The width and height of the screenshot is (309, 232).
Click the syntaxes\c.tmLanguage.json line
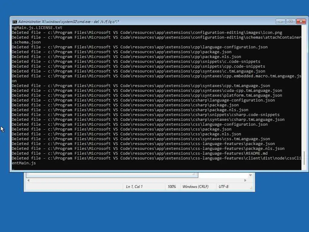(139, 71)
